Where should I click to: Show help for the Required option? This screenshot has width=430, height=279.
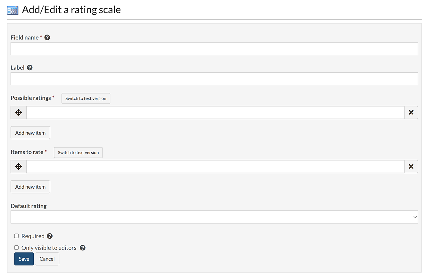coord(50,236)
